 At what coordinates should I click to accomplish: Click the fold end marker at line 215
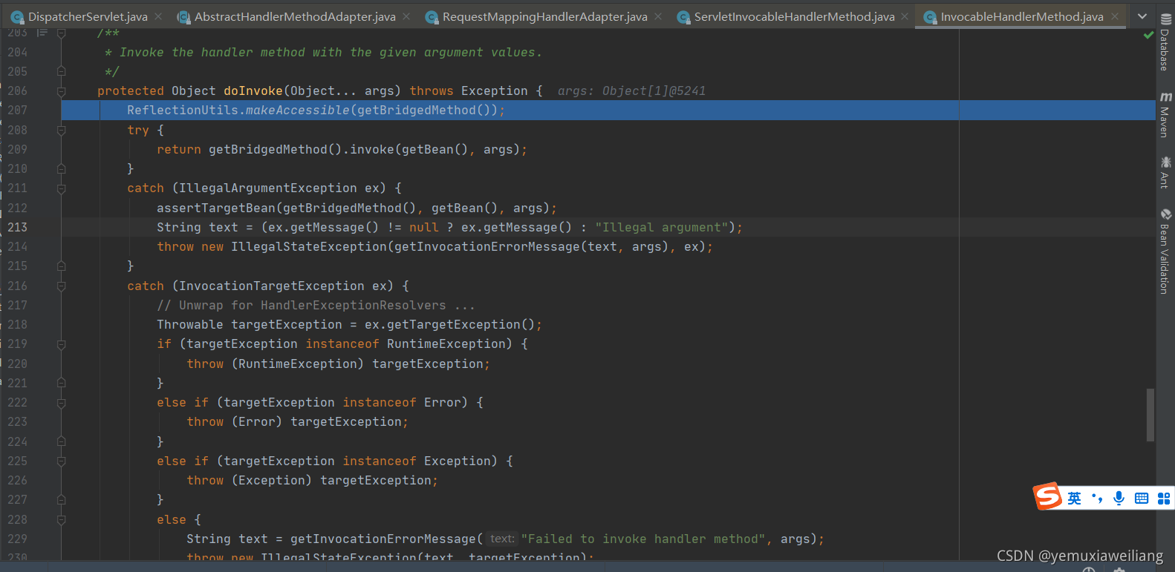(62, 266)
